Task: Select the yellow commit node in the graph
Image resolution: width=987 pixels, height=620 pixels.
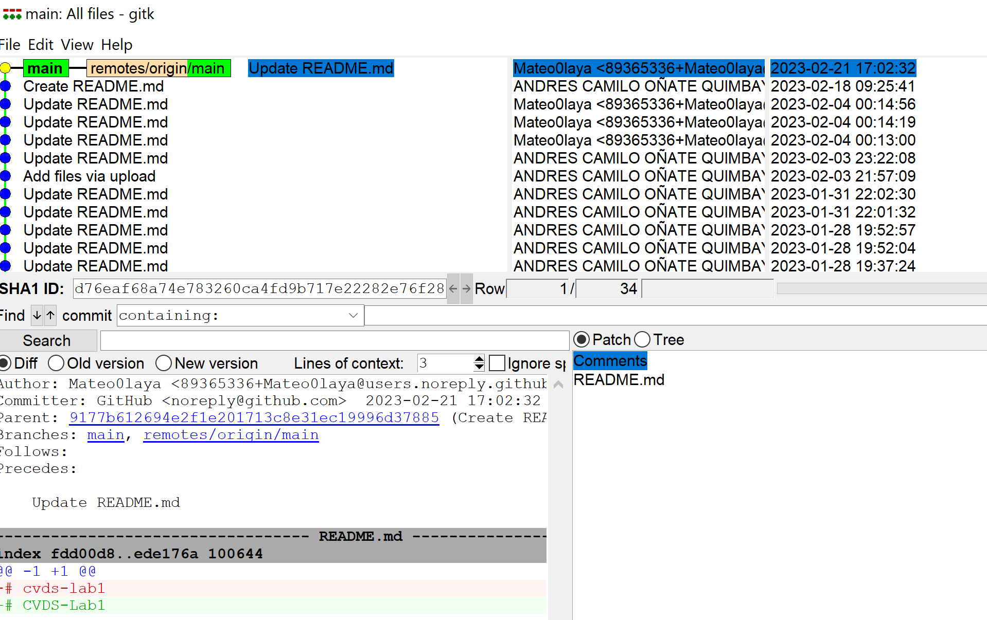Action: [x=6, y=67]
